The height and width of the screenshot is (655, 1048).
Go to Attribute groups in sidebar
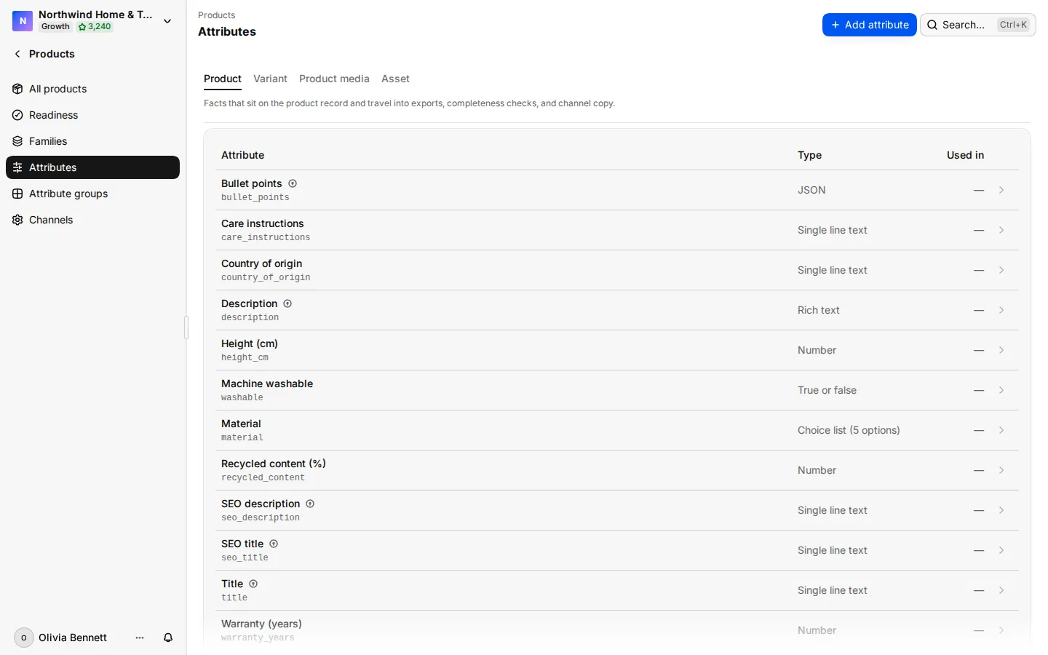92,194
